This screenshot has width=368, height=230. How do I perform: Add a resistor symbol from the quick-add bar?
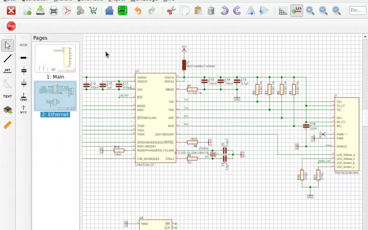[x=24, y=45]
